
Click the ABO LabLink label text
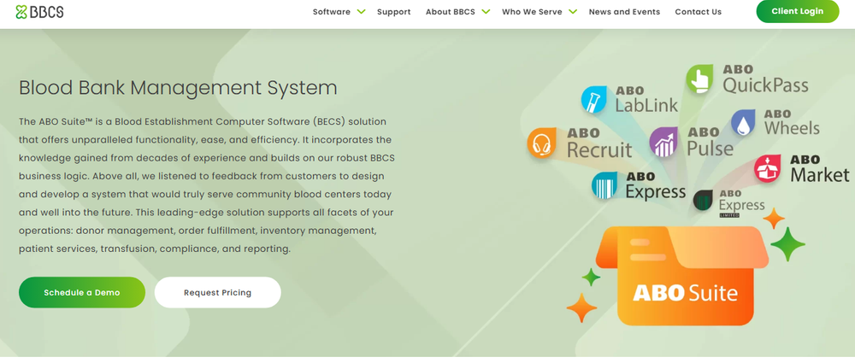tap(646, 100)
